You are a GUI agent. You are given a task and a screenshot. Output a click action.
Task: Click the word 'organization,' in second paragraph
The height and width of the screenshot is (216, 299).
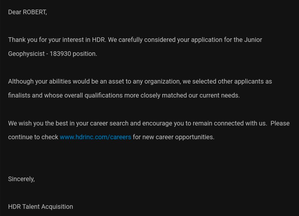pos(163,82)
